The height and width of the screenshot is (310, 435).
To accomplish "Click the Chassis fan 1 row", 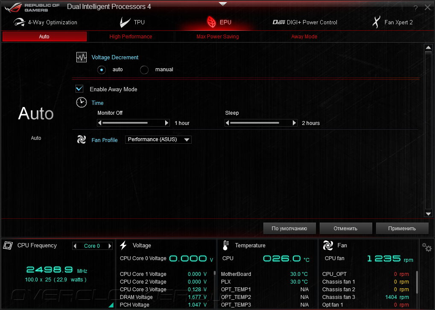I will [366, 282].
